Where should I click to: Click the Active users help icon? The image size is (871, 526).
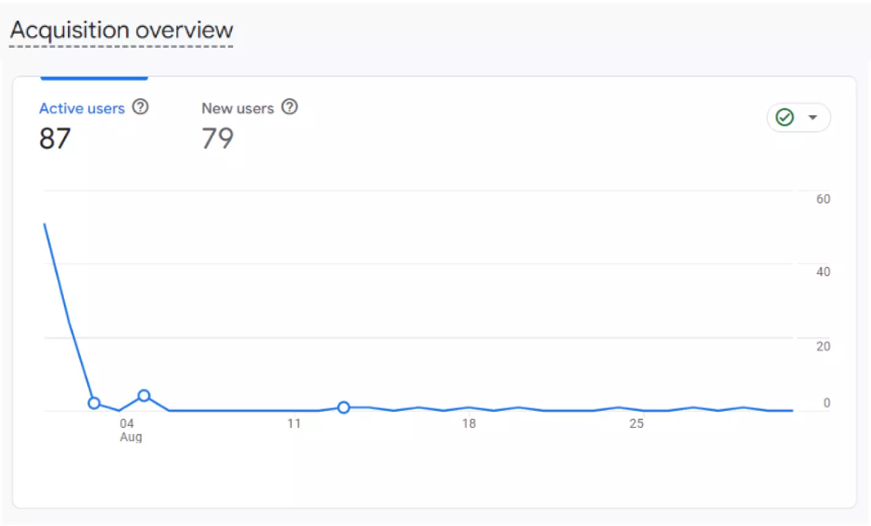click(140, 107)
